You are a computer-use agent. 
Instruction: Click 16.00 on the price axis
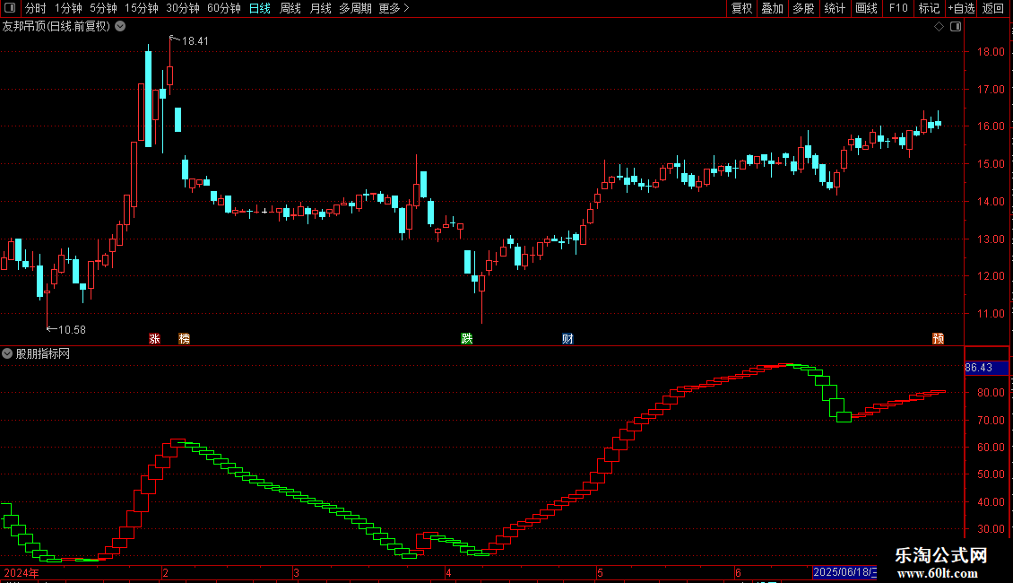tap(991, 126)
